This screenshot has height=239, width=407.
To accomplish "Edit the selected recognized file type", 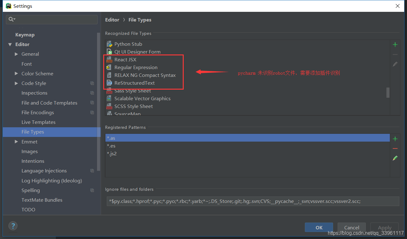I will point(395,64).
